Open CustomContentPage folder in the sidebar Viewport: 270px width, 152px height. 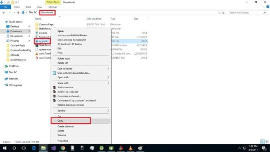click(x=20, y=50)
